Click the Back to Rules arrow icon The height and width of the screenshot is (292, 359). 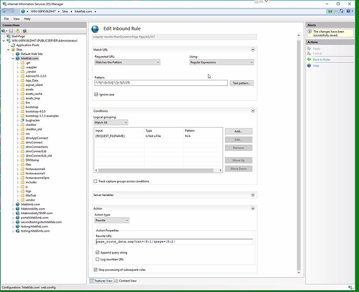pos(309,60)
